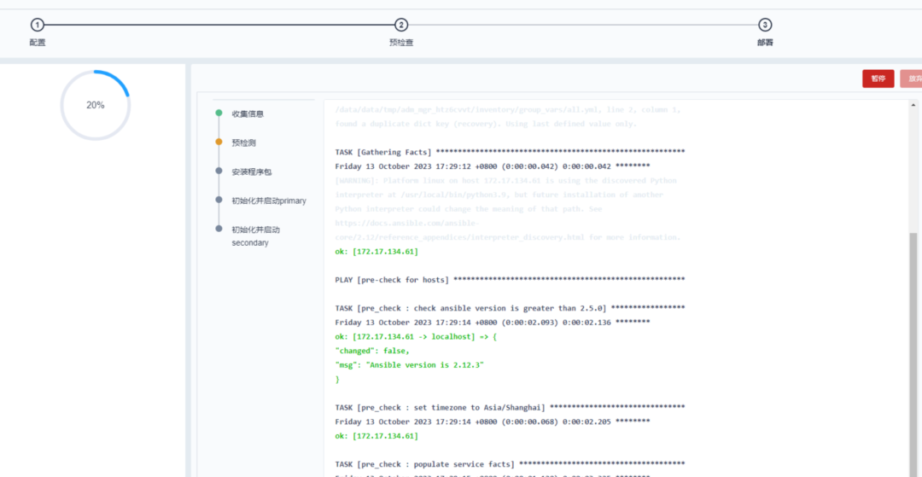Image resolution: width=922 pixels, height=477 pixels.
Task: Open the 配置 step label
Action: point(37,42)
